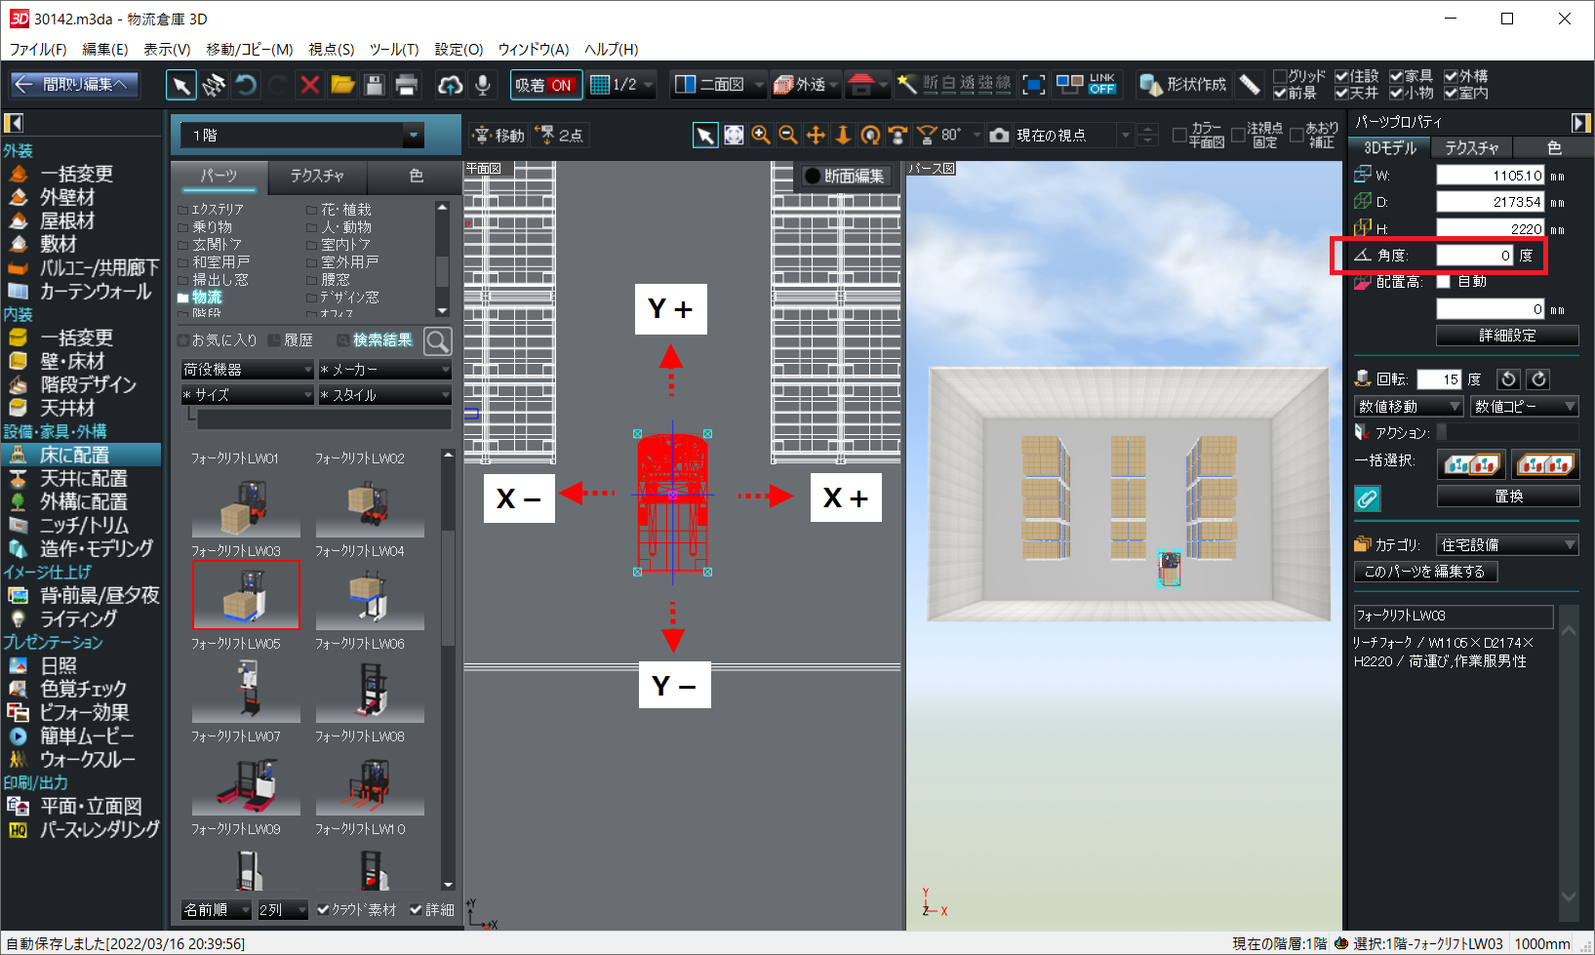Click the 詳細設定 button

pos(1507,336)
